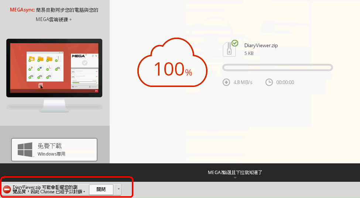The height and width of the screenshot is (198, 360).
Task: Click the 5 KB file size text
Action: tap(249, 53)
